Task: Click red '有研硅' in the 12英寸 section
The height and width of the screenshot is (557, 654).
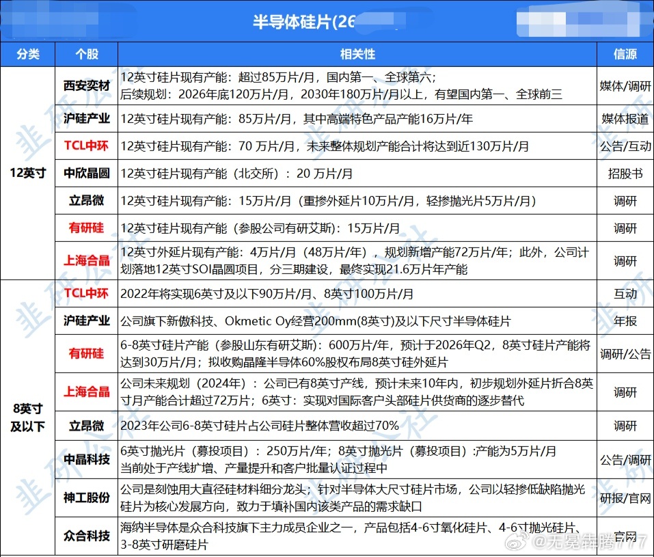Action: 86,228
